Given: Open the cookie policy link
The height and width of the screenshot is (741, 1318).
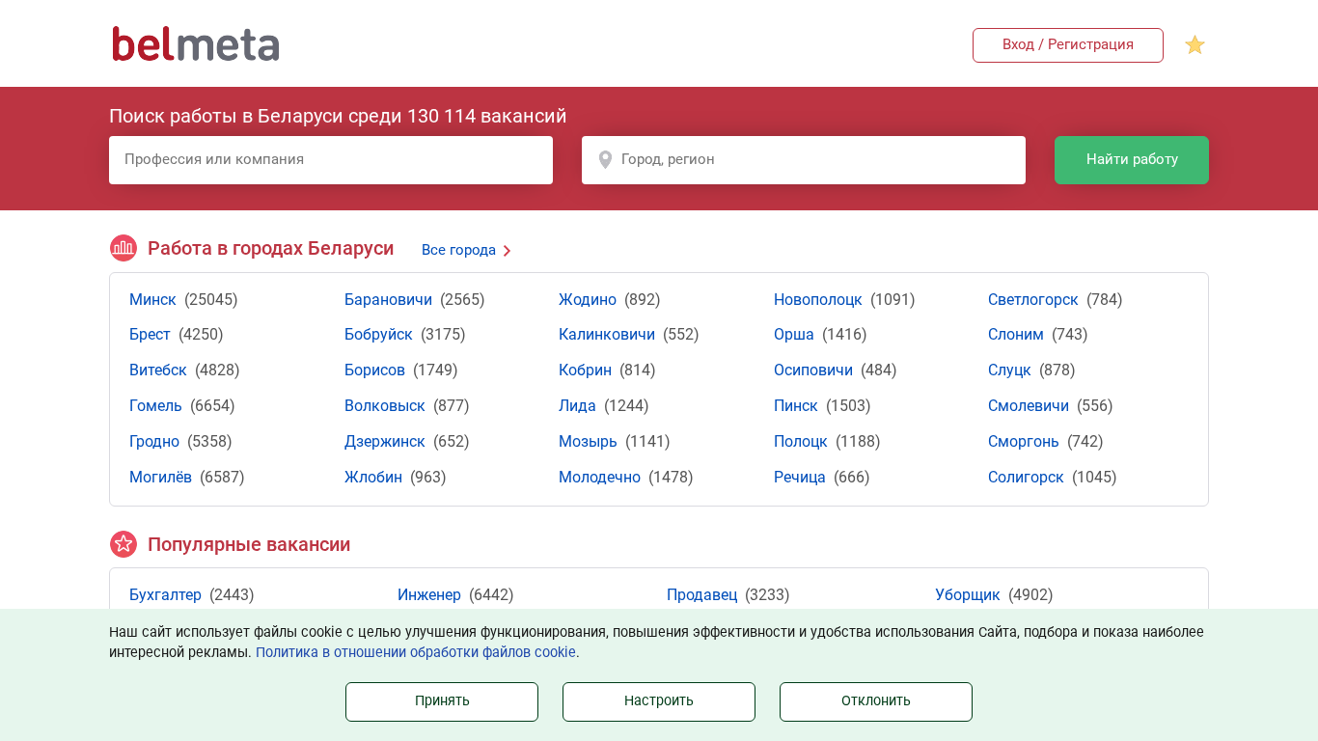Looking at the screenshot, I should tap(416, 652).
